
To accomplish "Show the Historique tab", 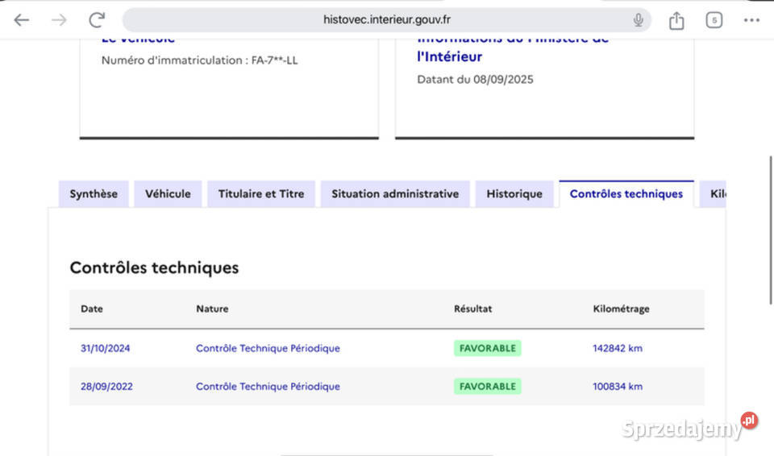I will [x=514, y=194].
